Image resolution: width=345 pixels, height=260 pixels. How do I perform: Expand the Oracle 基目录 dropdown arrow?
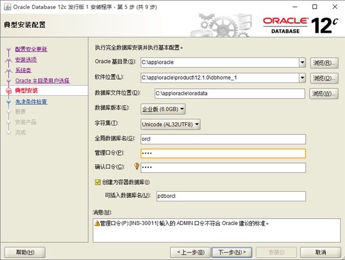point(302,62)
